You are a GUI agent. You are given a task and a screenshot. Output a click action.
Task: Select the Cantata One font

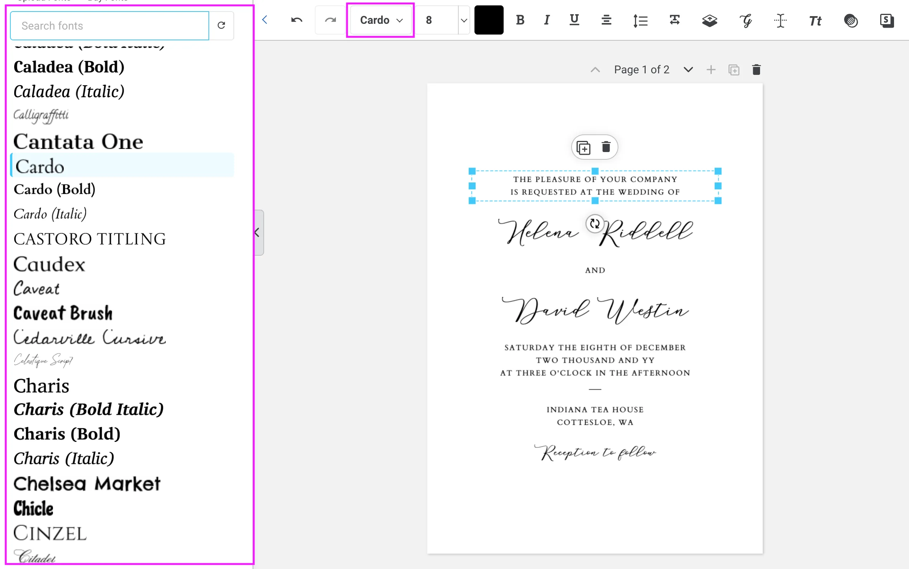tap(78, 141)
